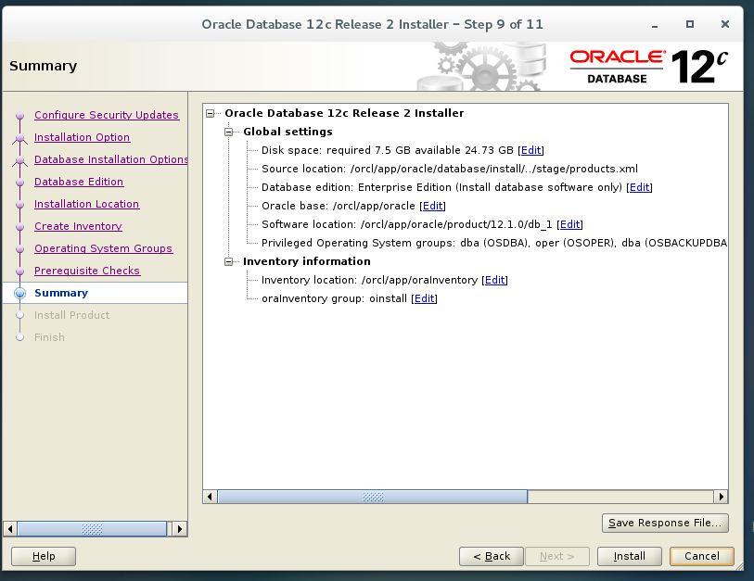The image size is (754, 581).
Task: Edit the Database edition setting
Action: click(639, 187)
